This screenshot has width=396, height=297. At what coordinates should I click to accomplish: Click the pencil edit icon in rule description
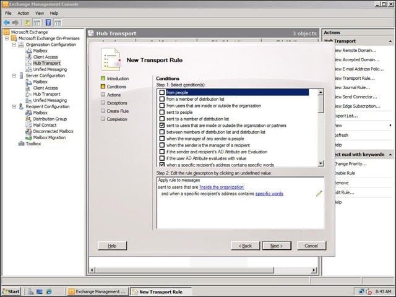(319, 194)
